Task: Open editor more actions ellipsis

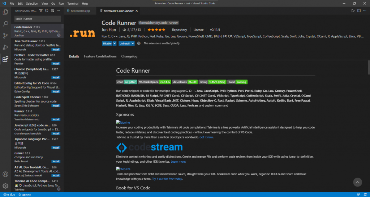Action: (365, 11)
